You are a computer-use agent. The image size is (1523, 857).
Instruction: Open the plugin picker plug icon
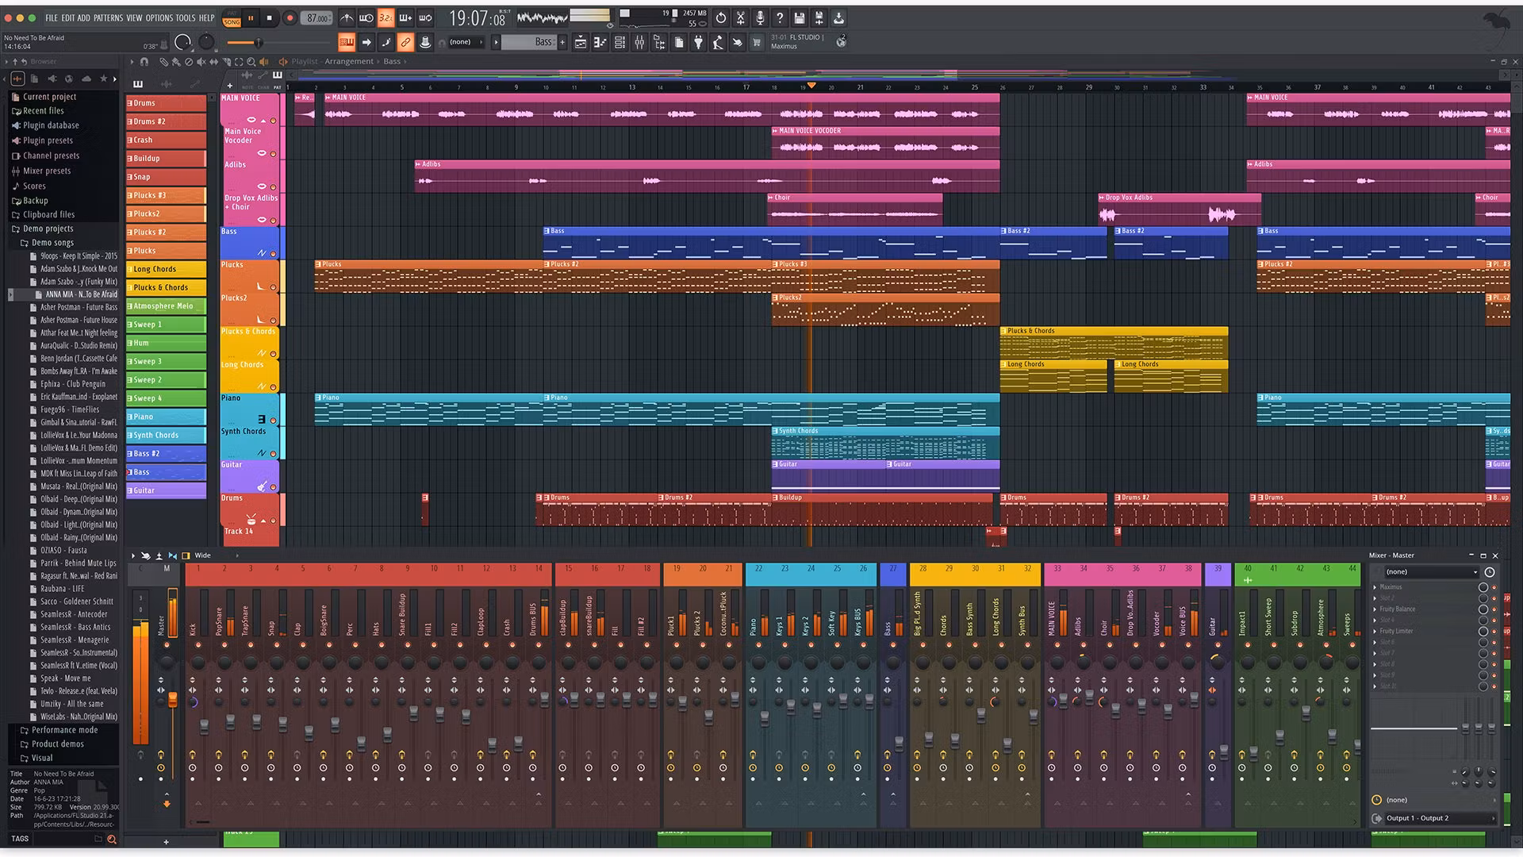tap(698, 42)
